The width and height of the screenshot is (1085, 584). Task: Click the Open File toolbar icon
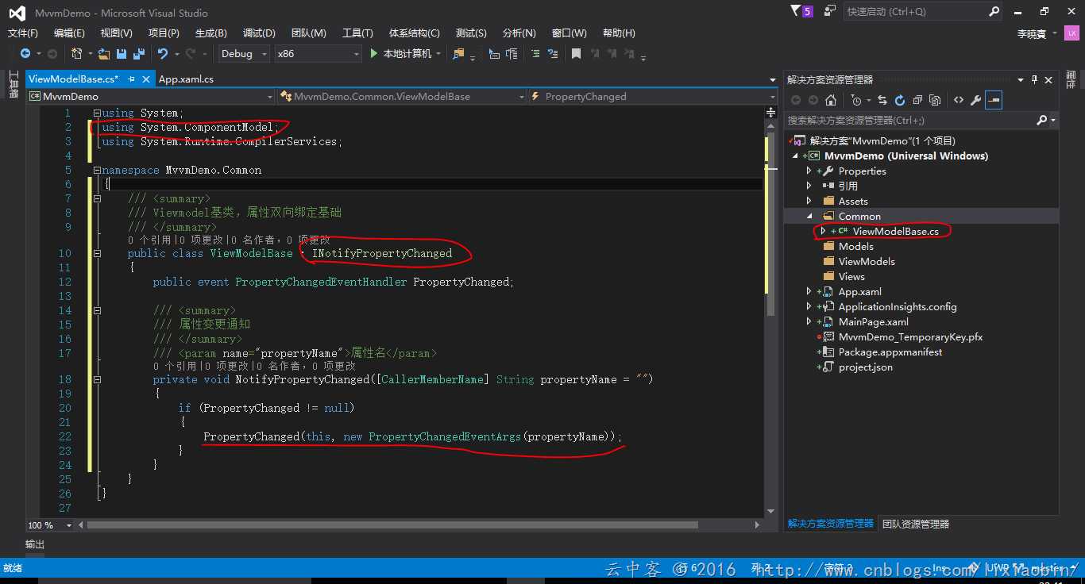(104, 54)
